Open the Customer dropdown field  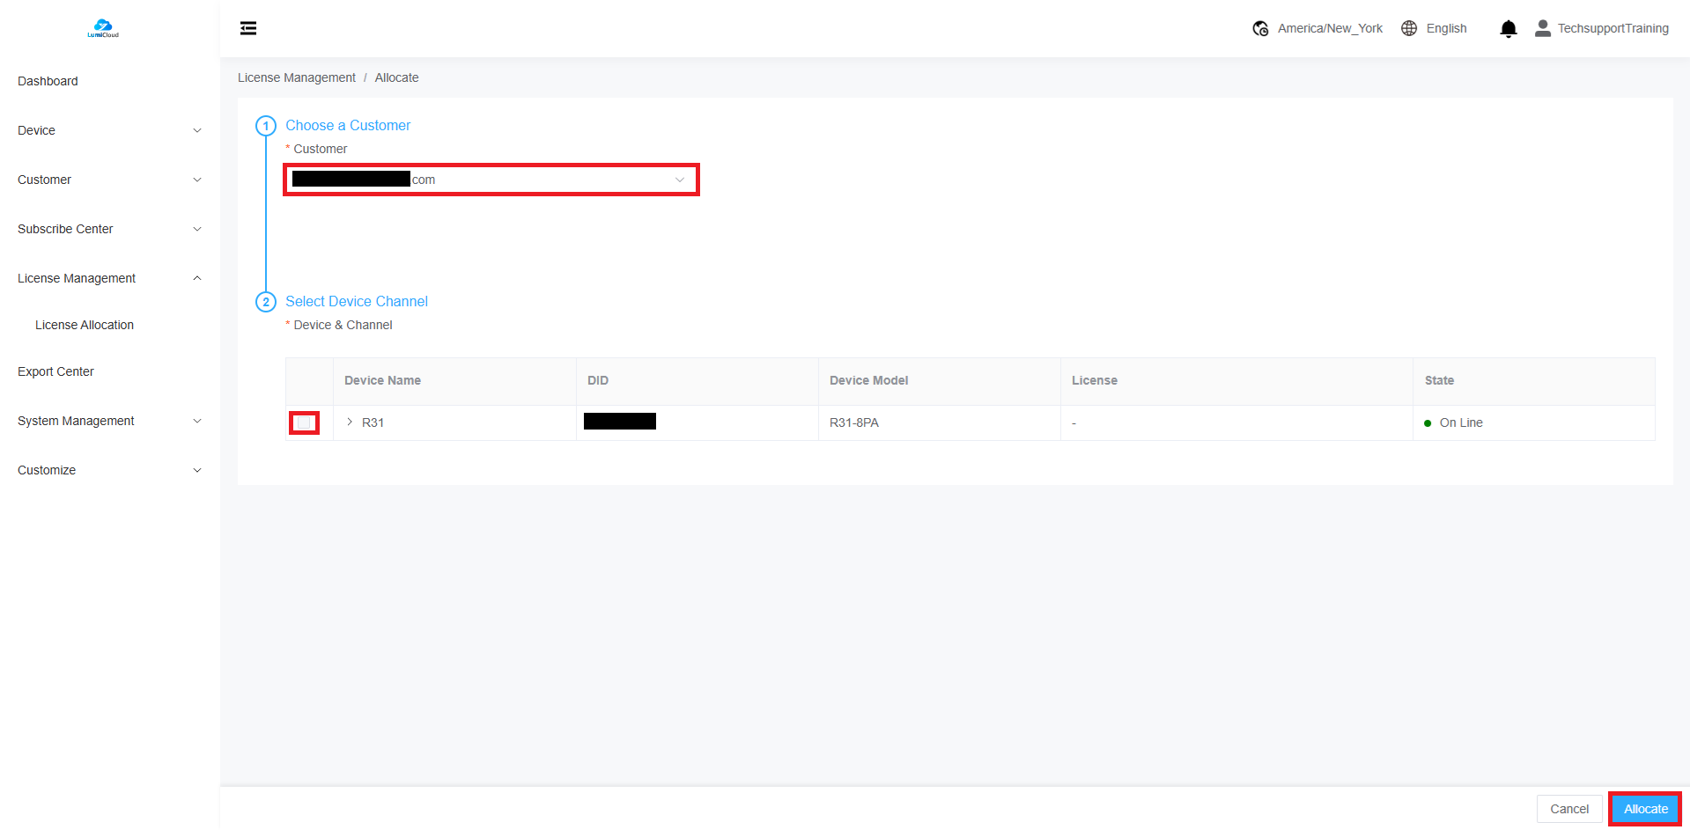[491, 180]
